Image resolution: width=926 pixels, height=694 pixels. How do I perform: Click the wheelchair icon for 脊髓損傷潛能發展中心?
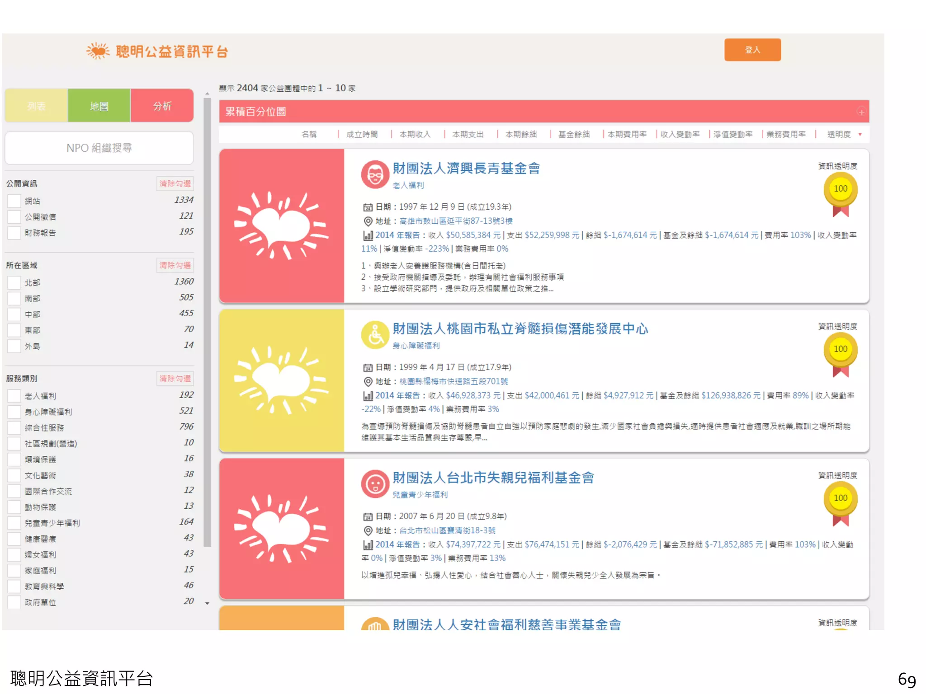(x=375, y=335)
